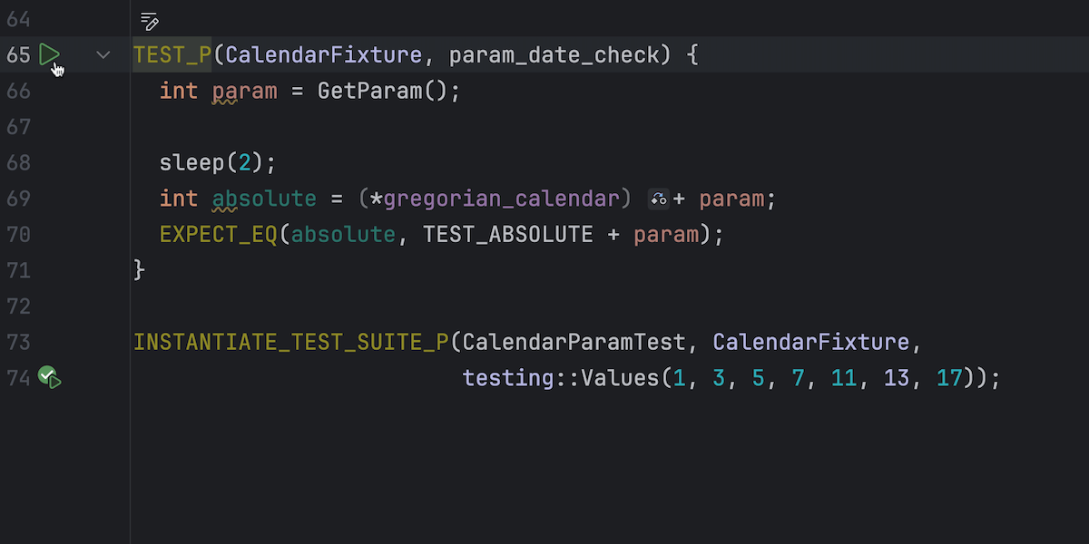
Task: Click the EXPECT_EQ macro
Action: [218, 235]
